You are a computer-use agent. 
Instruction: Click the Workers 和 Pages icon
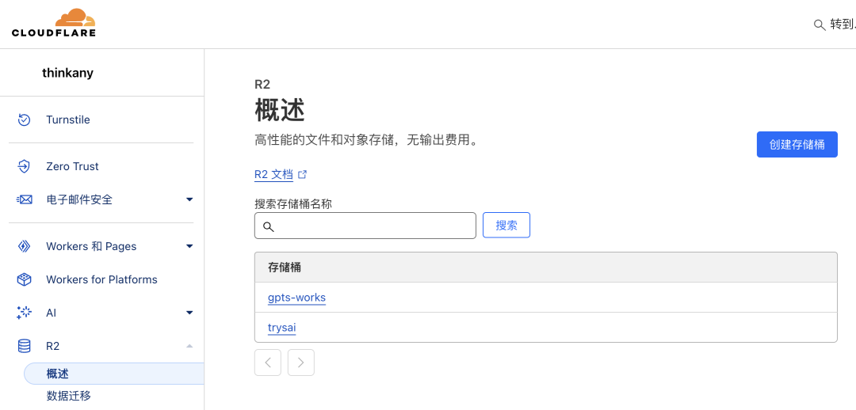coord(24,246)
